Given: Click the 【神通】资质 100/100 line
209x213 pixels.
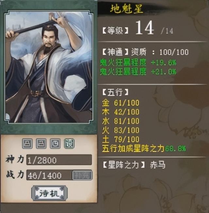Looking at the screenshot, I should pos(145,52).
